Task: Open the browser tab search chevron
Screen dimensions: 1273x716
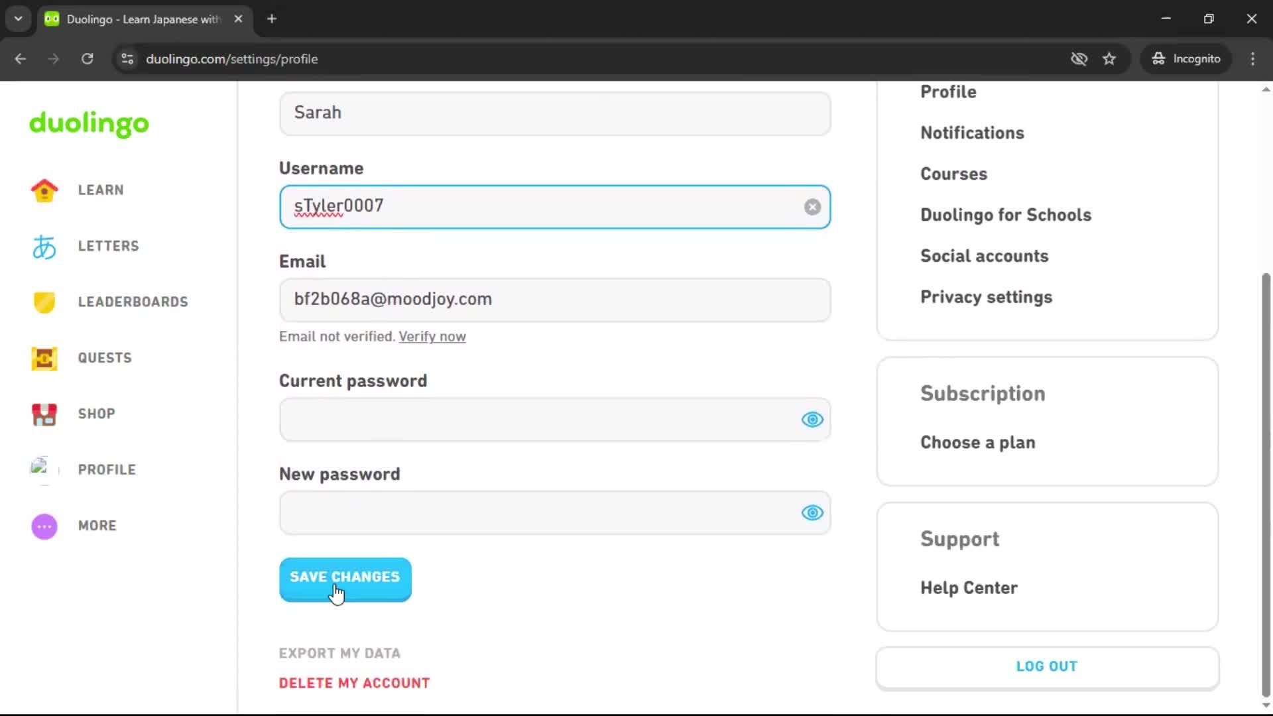Action: 18,19
